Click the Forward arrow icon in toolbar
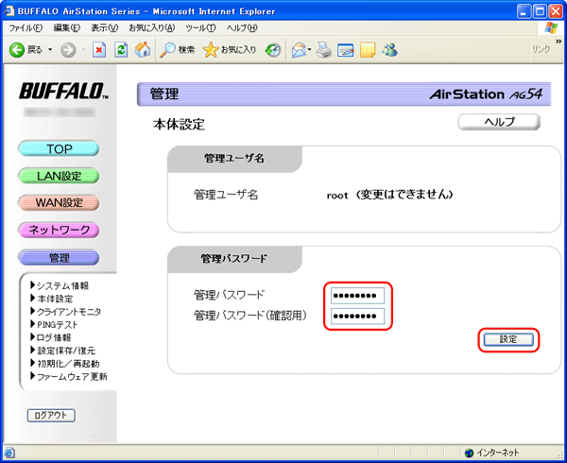 [65, 49]
